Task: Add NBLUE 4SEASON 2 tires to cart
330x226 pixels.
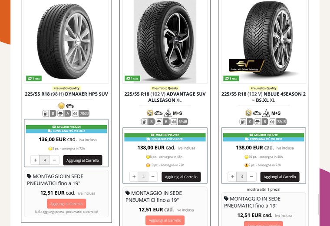Action: click(280, 177)
